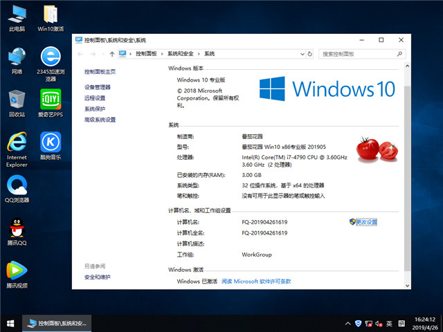
Task: Click the vertical scrollbar thumb
Action: pyautogui.click(x=407, y=178)
